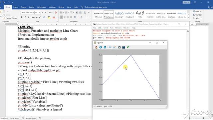The image size is (213, 120).
Task: Toggle Underline formatting in Word ribbon
Action: pyautogui.click(x=28, y=17)
